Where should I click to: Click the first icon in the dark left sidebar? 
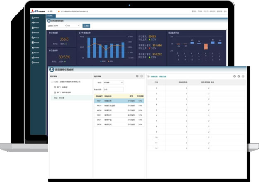(32, 18)
